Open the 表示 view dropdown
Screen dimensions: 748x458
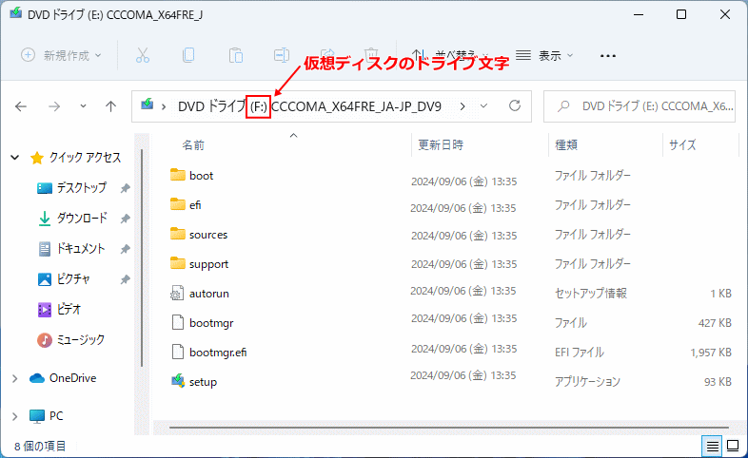(x=545, y=55)
